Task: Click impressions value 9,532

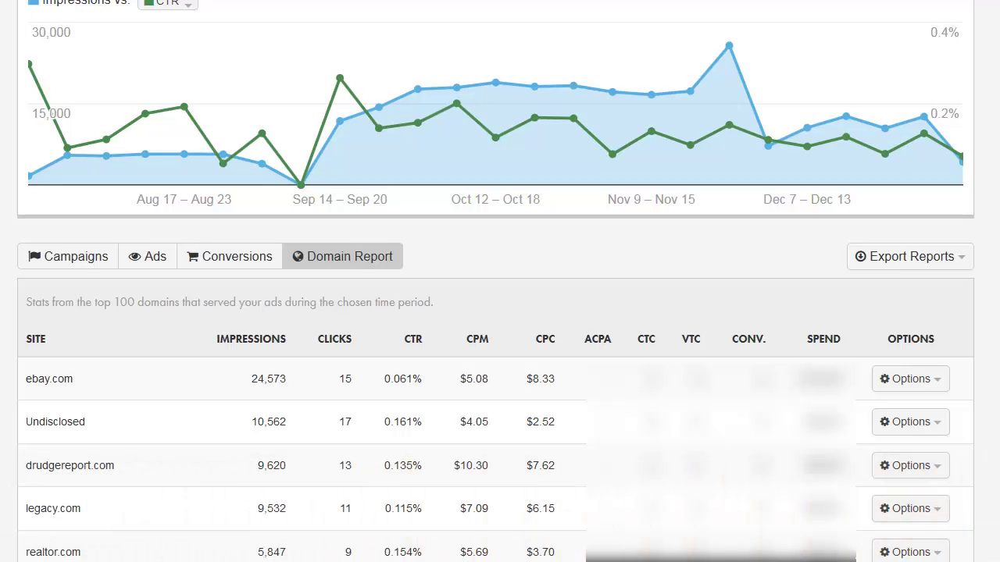Action: [x=272, y=508]
